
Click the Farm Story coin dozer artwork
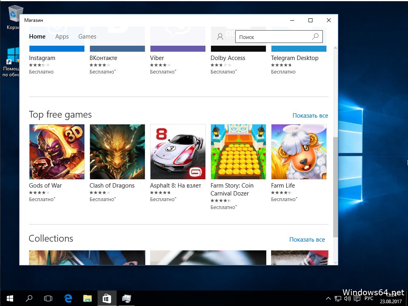tap(238, 152)
